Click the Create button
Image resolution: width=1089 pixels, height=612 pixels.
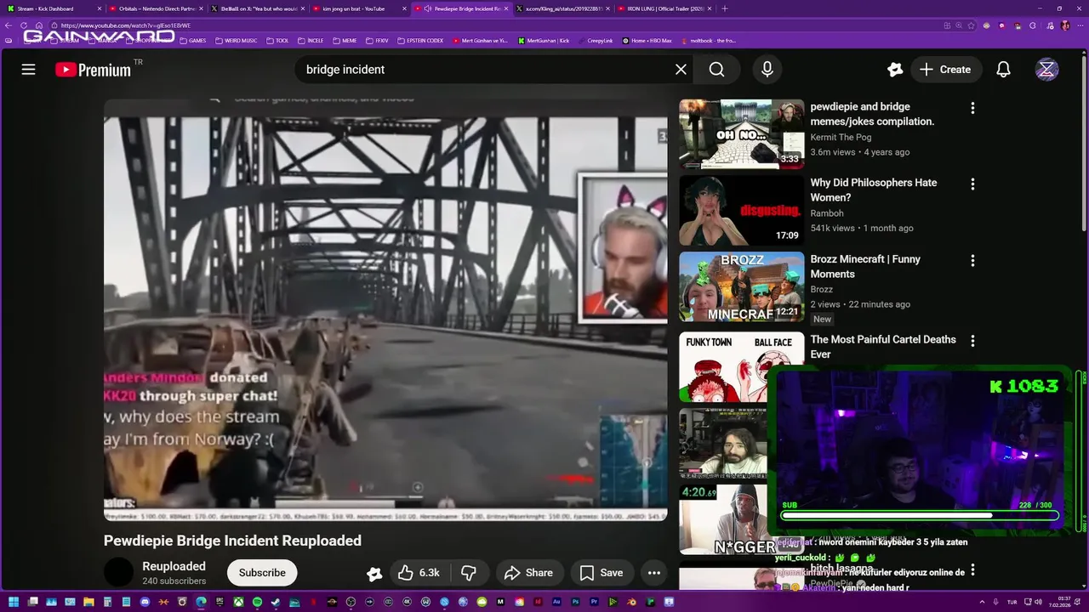point(945,70)
